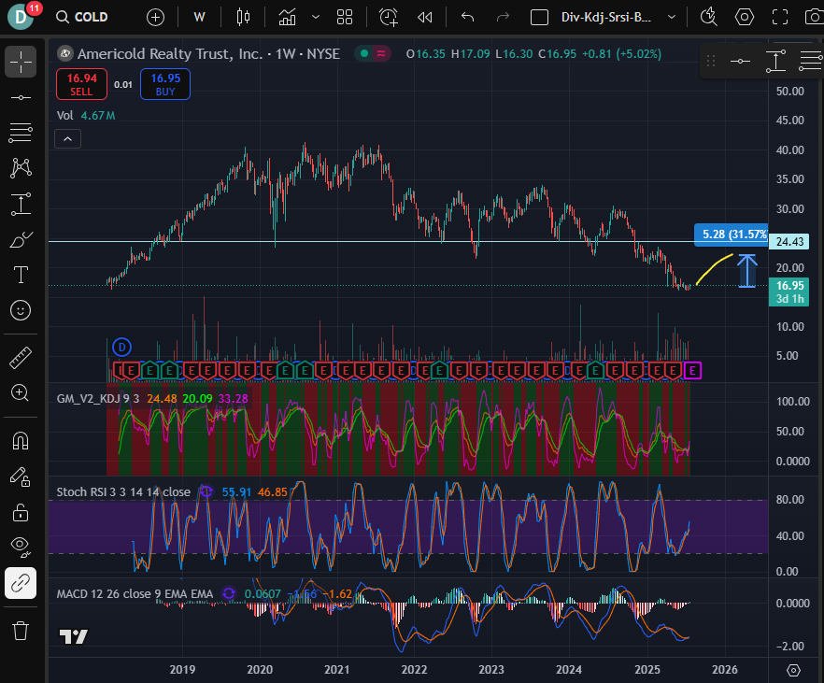Undo the last chart action
The image size is (824, 683).
pyautogui.click(x=467, y=18)
